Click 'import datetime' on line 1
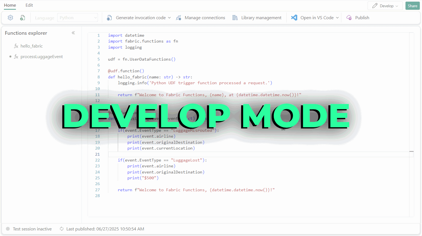The height and width of the screenshot is (236, 422). click(x=126, y=35)
